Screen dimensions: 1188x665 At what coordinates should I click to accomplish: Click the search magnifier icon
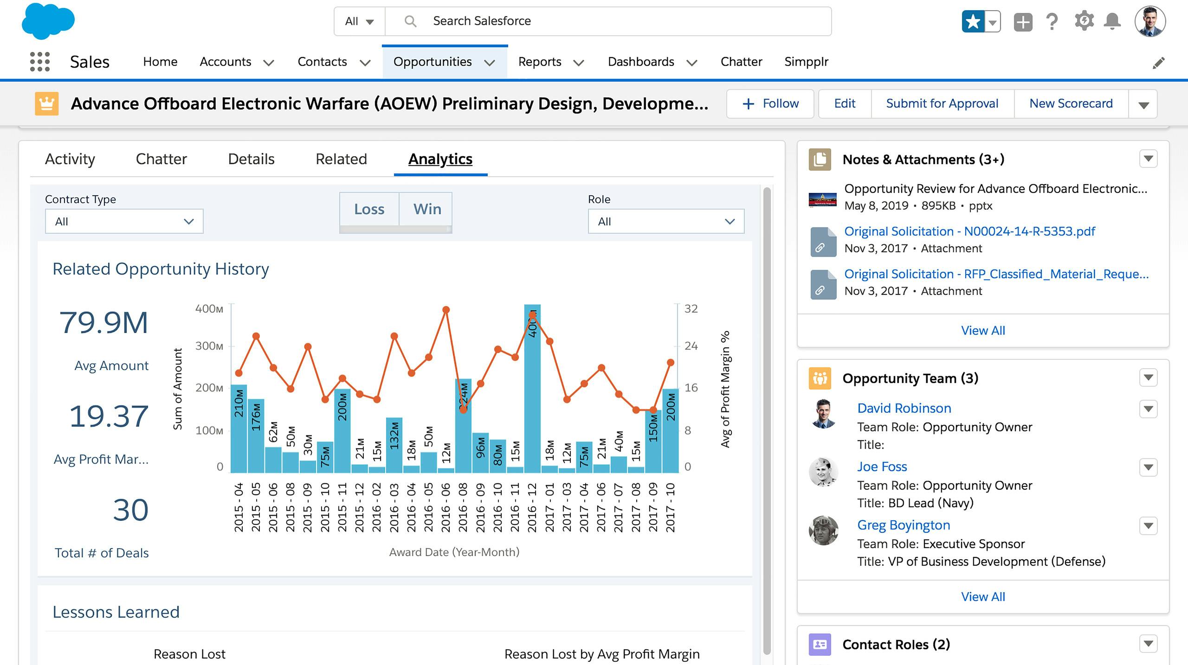tap(410, 21)
